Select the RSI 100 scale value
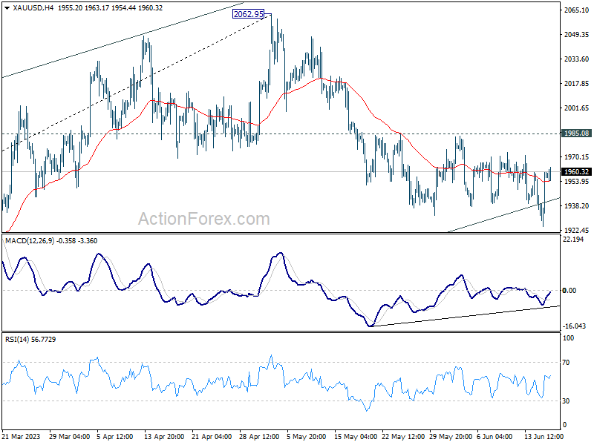The height and width of the screenshot is (445, 594). (569, 338)
